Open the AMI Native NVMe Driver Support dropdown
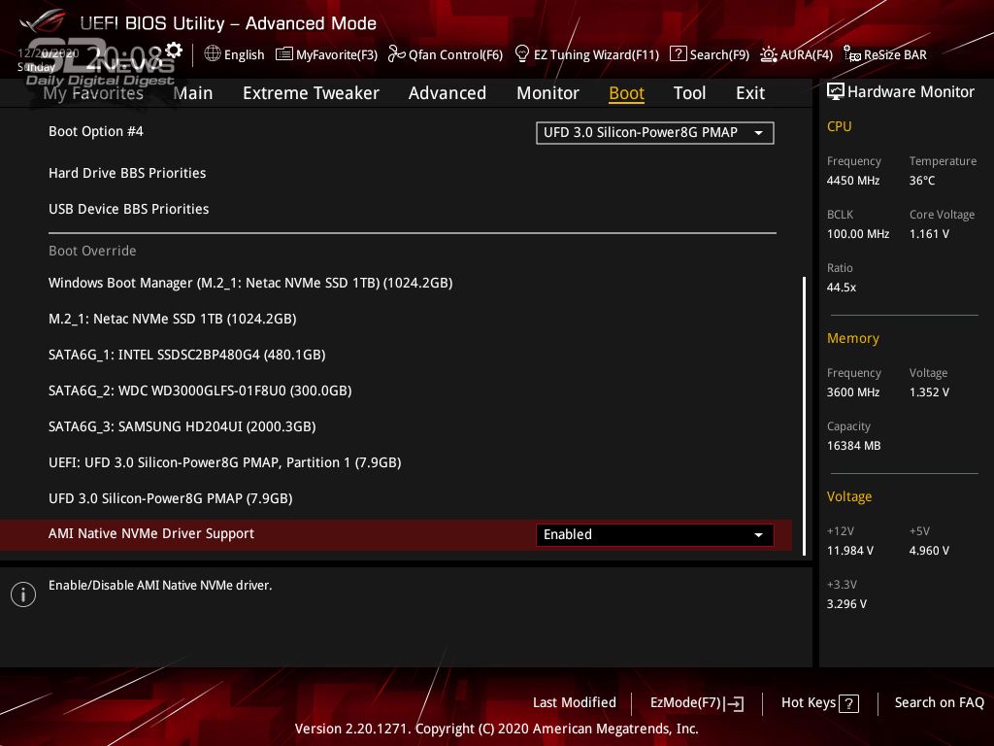994x746 pixels. (655, 535)
